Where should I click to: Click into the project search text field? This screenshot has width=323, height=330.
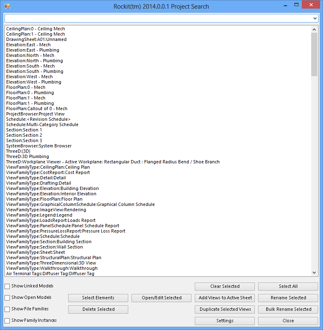point(158,18)
